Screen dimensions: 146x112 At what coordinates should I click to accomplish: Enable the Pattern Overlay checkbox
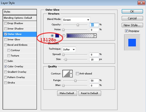(x=6, y=77)
